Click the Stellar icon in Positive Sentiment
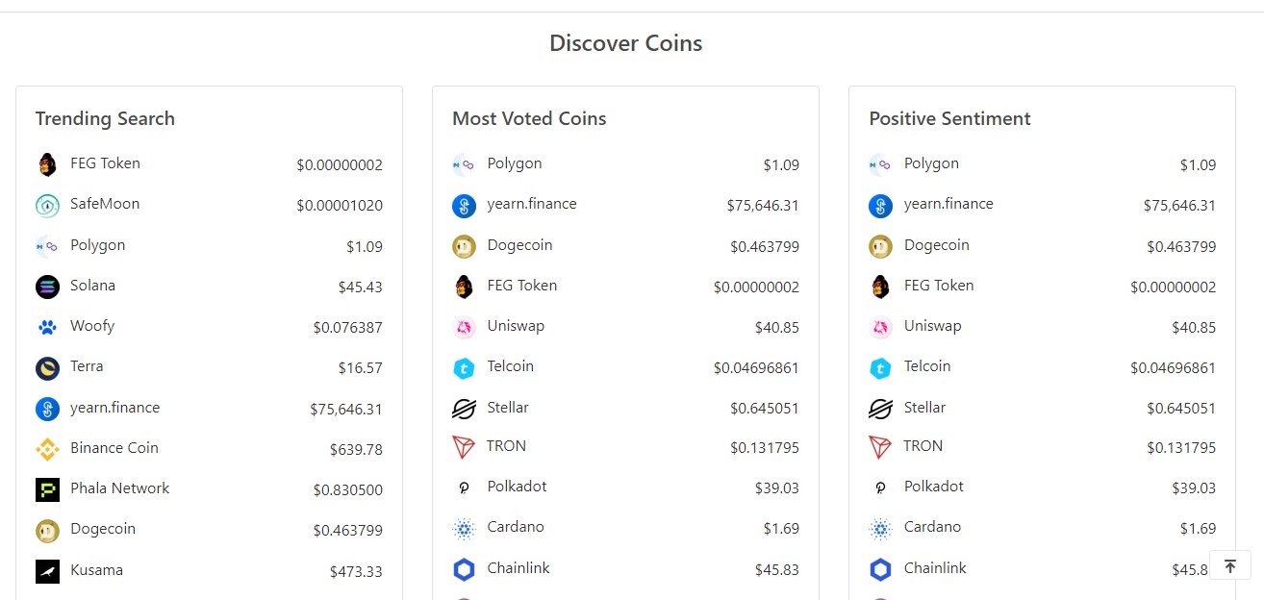 pos(880,409)
